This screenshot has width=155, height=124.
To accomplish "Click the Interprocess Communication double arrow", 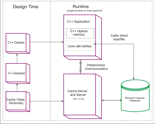I will coord(80,67).
